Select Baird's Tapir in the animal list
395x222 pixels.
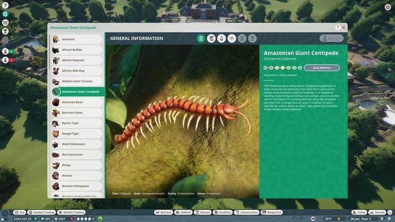pyautogui.click(x=77, y=123)
